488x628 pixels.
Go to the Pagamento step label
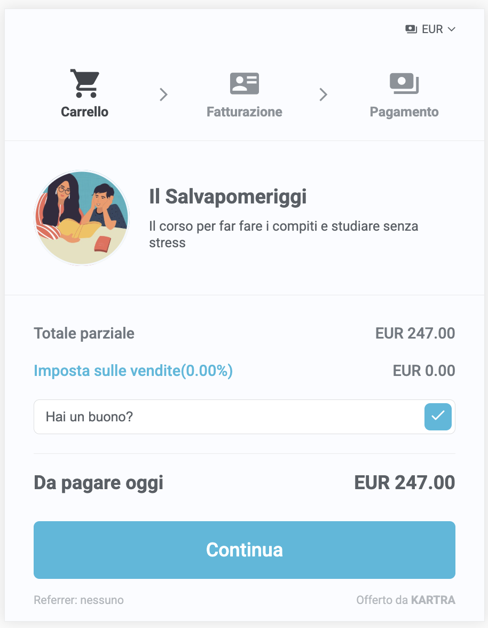404,112
